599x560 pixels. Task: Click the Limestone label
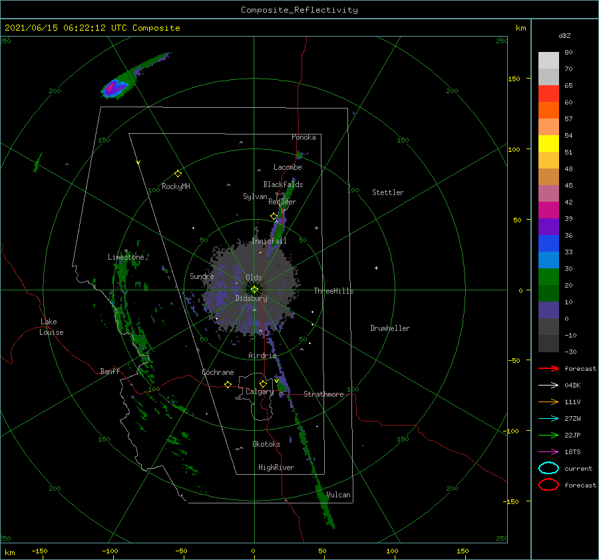click(x=126, y=257)
